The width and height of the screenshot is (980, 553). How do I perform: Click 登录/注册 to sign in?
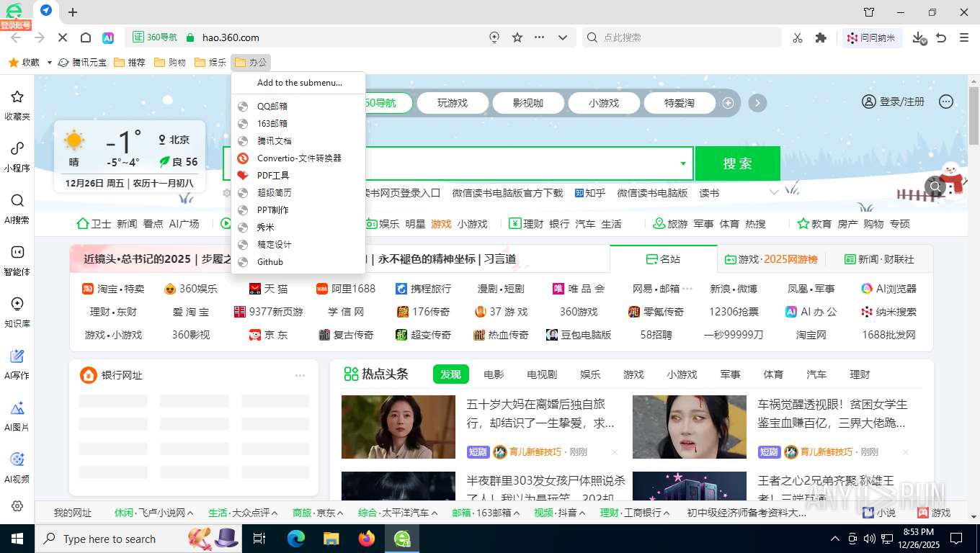(894, 102)
